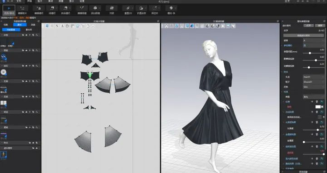The image size is (327, 173).
Task: Open image icon in 透明度贴图 row
Action: click(322, 146)
